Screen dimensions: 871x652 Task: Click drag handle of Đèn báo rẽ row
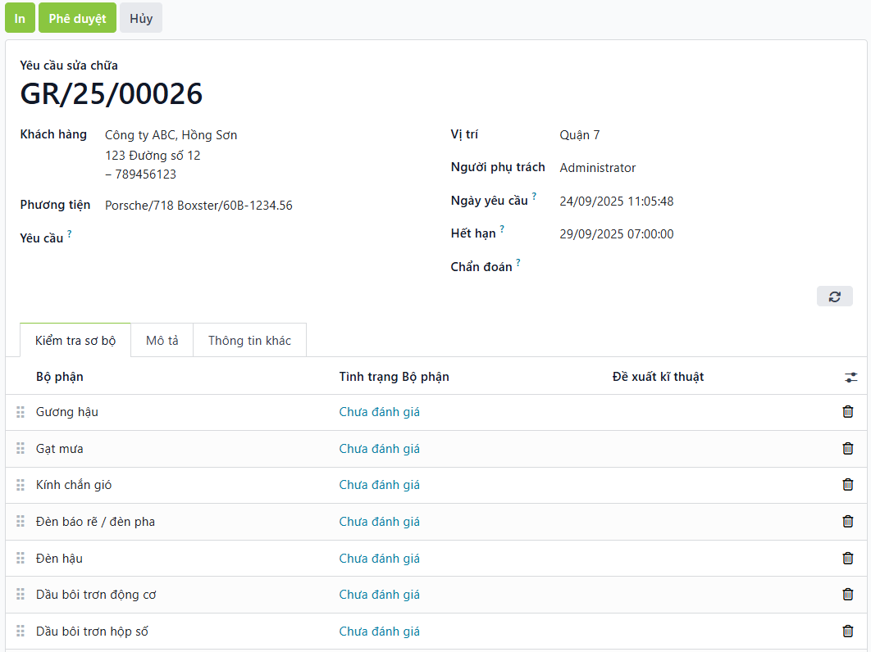pyautogui.click(x=21, y=522)
